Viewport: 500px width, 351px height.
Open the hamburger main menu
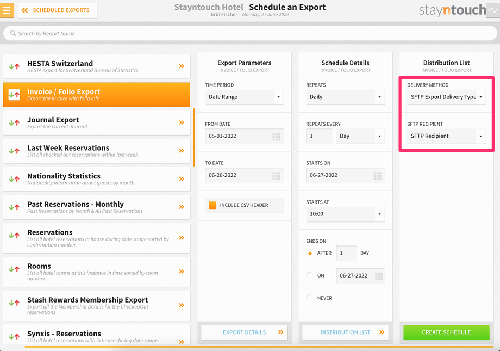7,10
